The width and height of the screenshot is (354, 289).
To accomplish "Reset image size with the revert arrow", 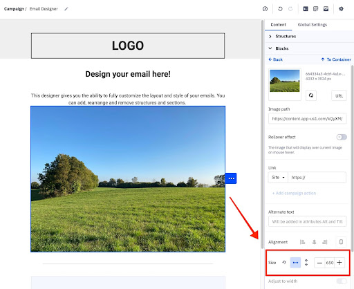I will [284, 263].
